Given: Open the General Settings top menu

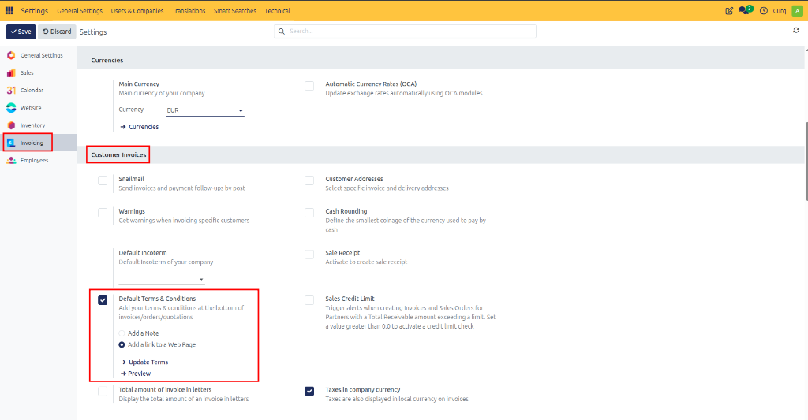Looking at the screenshot, I should pyautogui.click(x=80, y=11).
